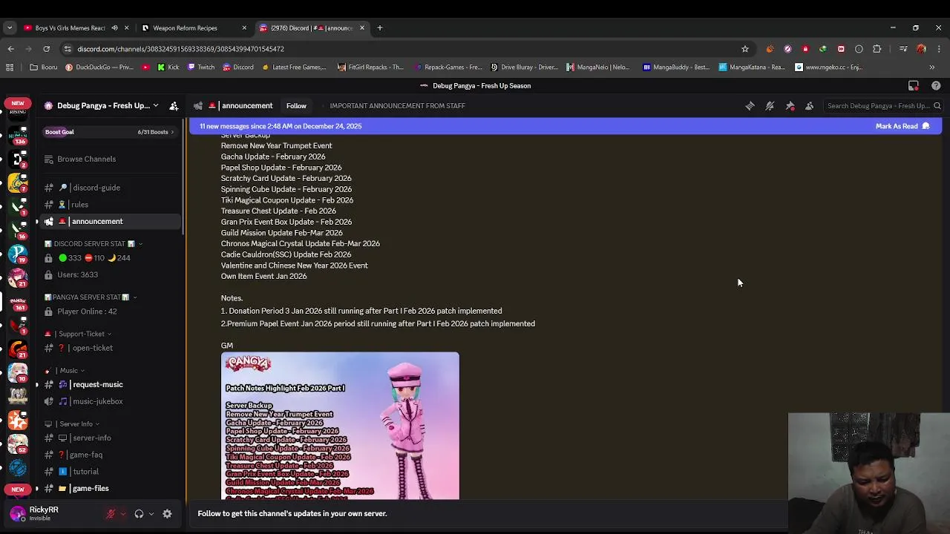Image resolution: width=950 pixels, height=534 pixels.
Task: Open the Threads icon in channel header
Action: tap(750, 106)
